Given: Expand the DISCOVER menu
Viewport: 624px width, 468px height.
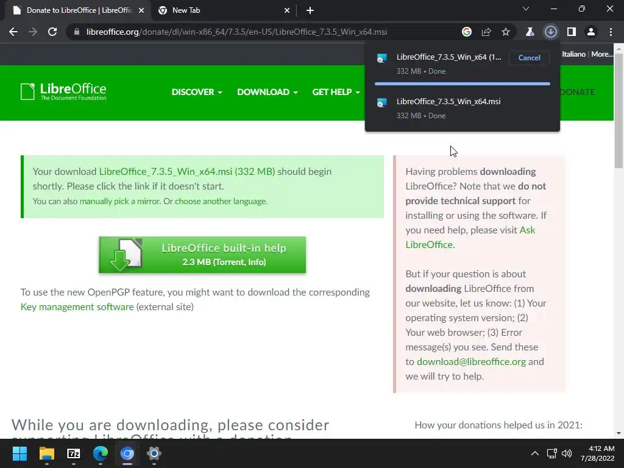Looking at the screenshot, I should [x=197, y=92].
